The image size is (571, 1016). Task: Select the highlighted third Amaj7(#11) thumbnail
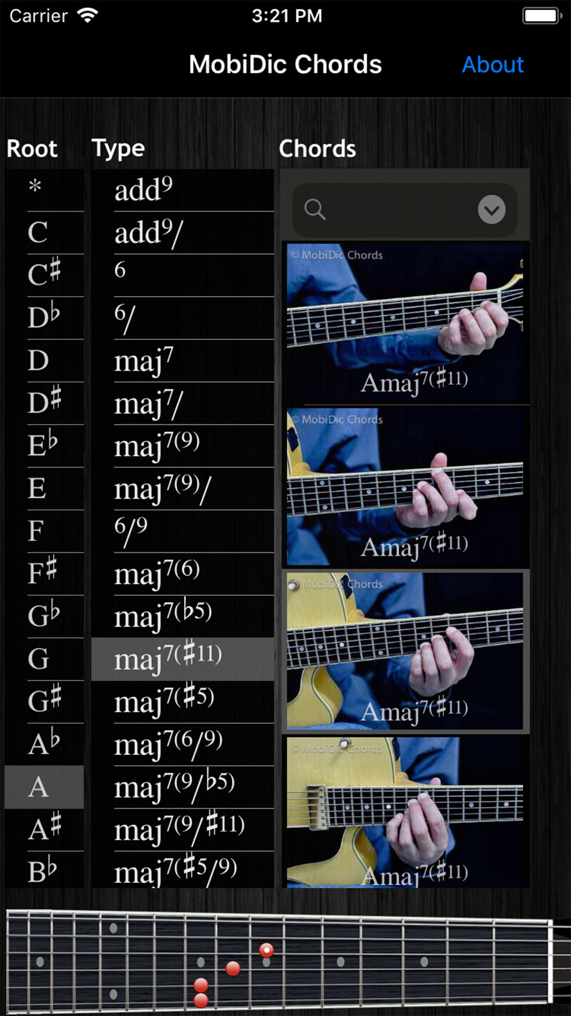coord(405,651)
